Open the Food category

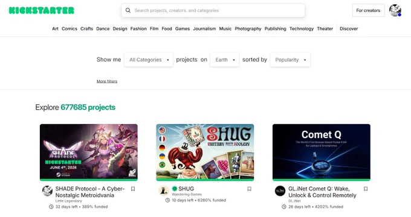pos(167,29)
